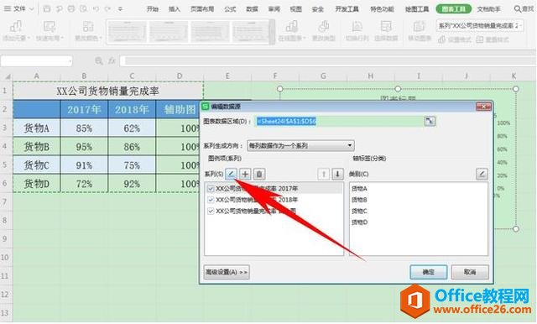
Task: Select the second chart style thumbnail
Action: click(169, 32)
